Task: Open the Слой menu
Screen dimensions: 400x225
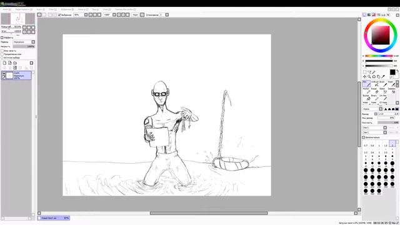Action: [x=52, y=9]
